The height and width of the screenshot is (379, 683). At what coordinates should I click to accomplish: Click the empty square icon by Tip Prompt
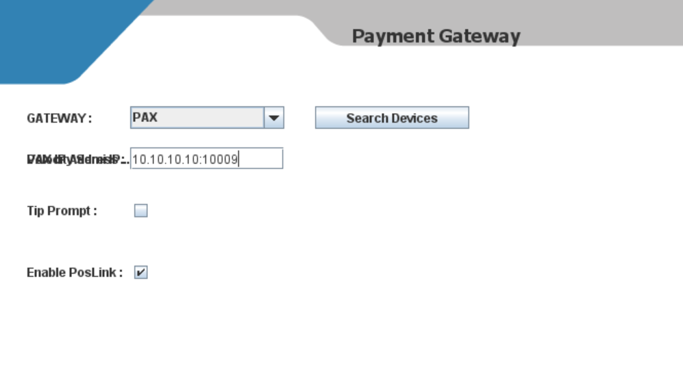[x=140, y=211]
